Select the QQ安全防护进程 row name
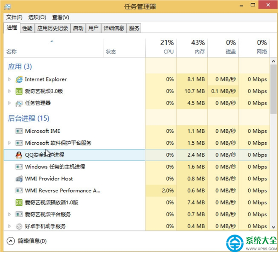The image size is (278, 253). click(x=44, y=155)
